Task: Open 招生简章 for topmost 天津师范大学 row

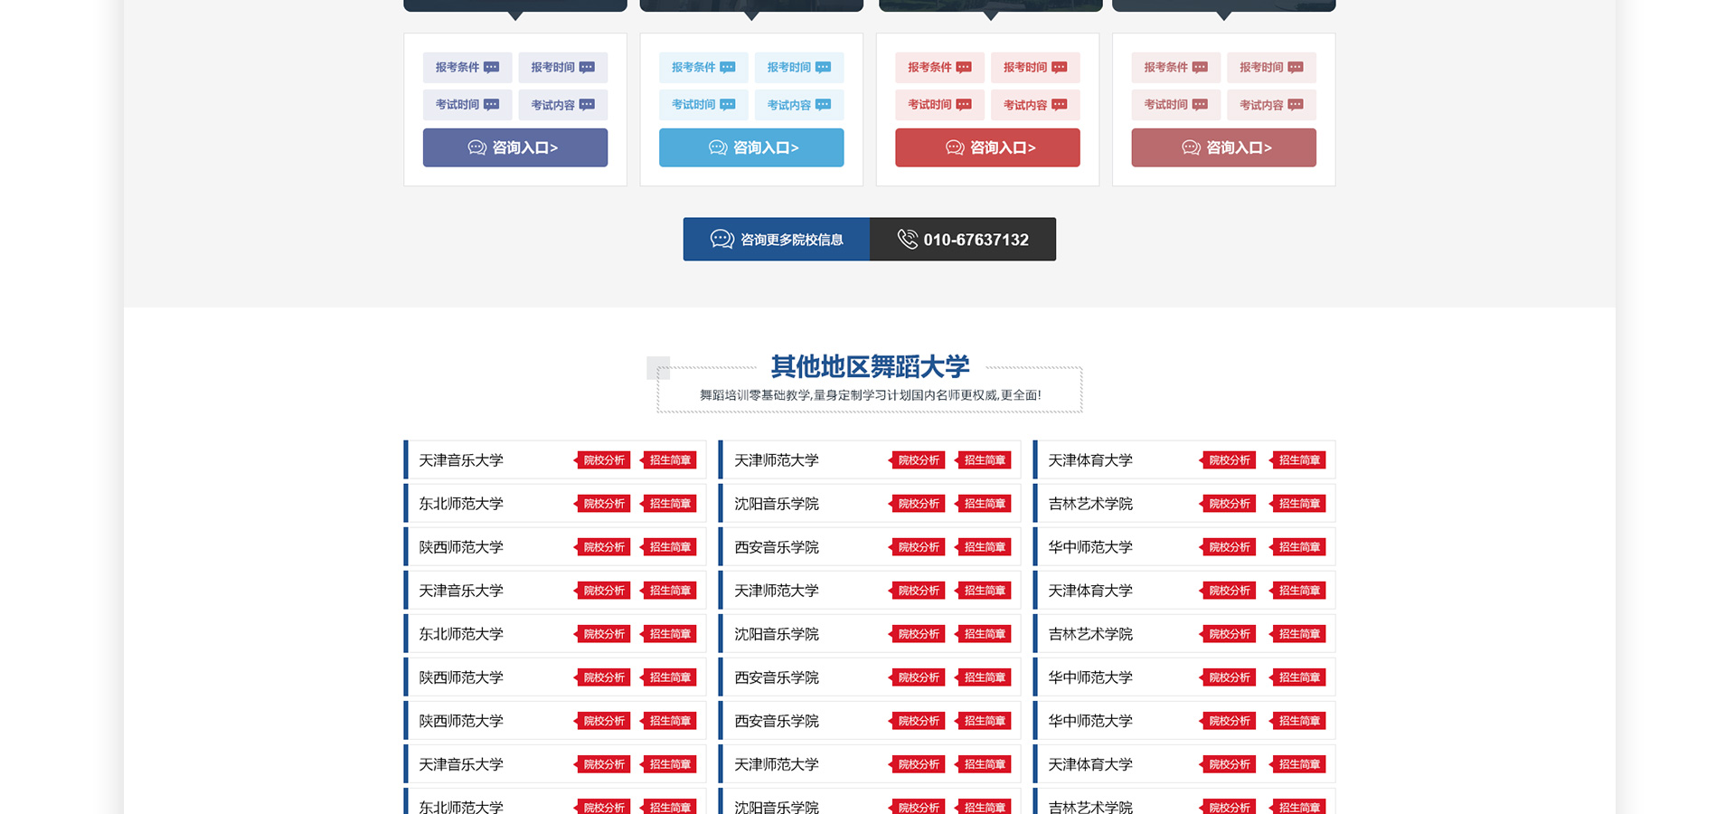Action: 984,460
